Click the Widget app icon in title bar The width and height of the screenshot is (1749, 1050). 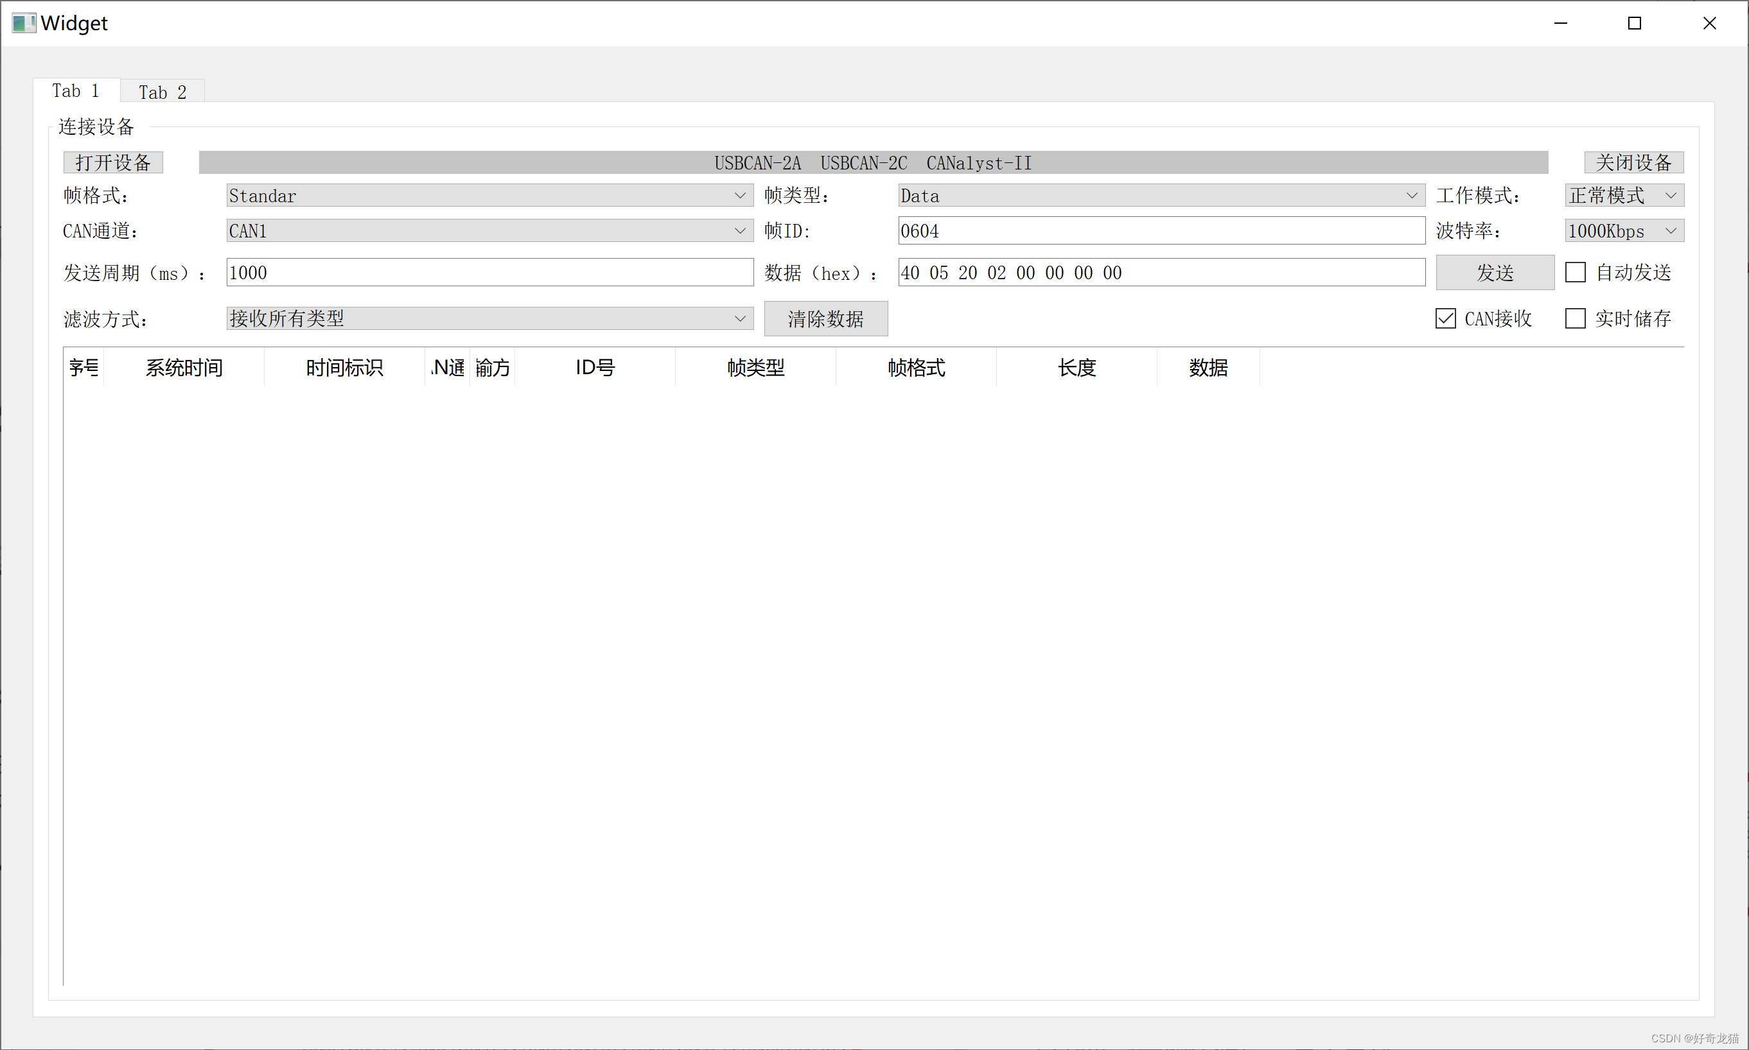[23, 23]
